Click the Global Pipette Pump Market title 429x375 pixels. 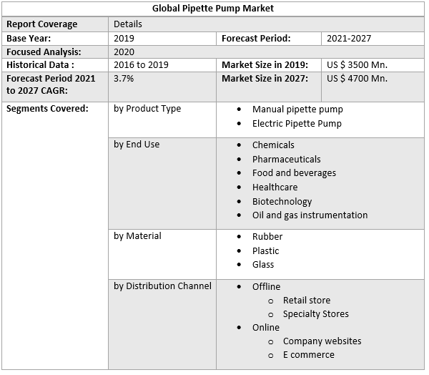tap(212, 9)
